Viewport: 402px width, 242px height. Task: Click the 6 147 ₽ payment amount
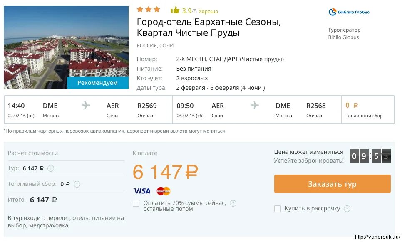point(165,172)
